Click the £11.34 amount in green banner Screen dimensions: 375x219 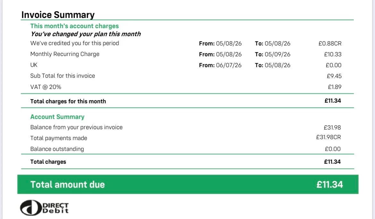329,184
